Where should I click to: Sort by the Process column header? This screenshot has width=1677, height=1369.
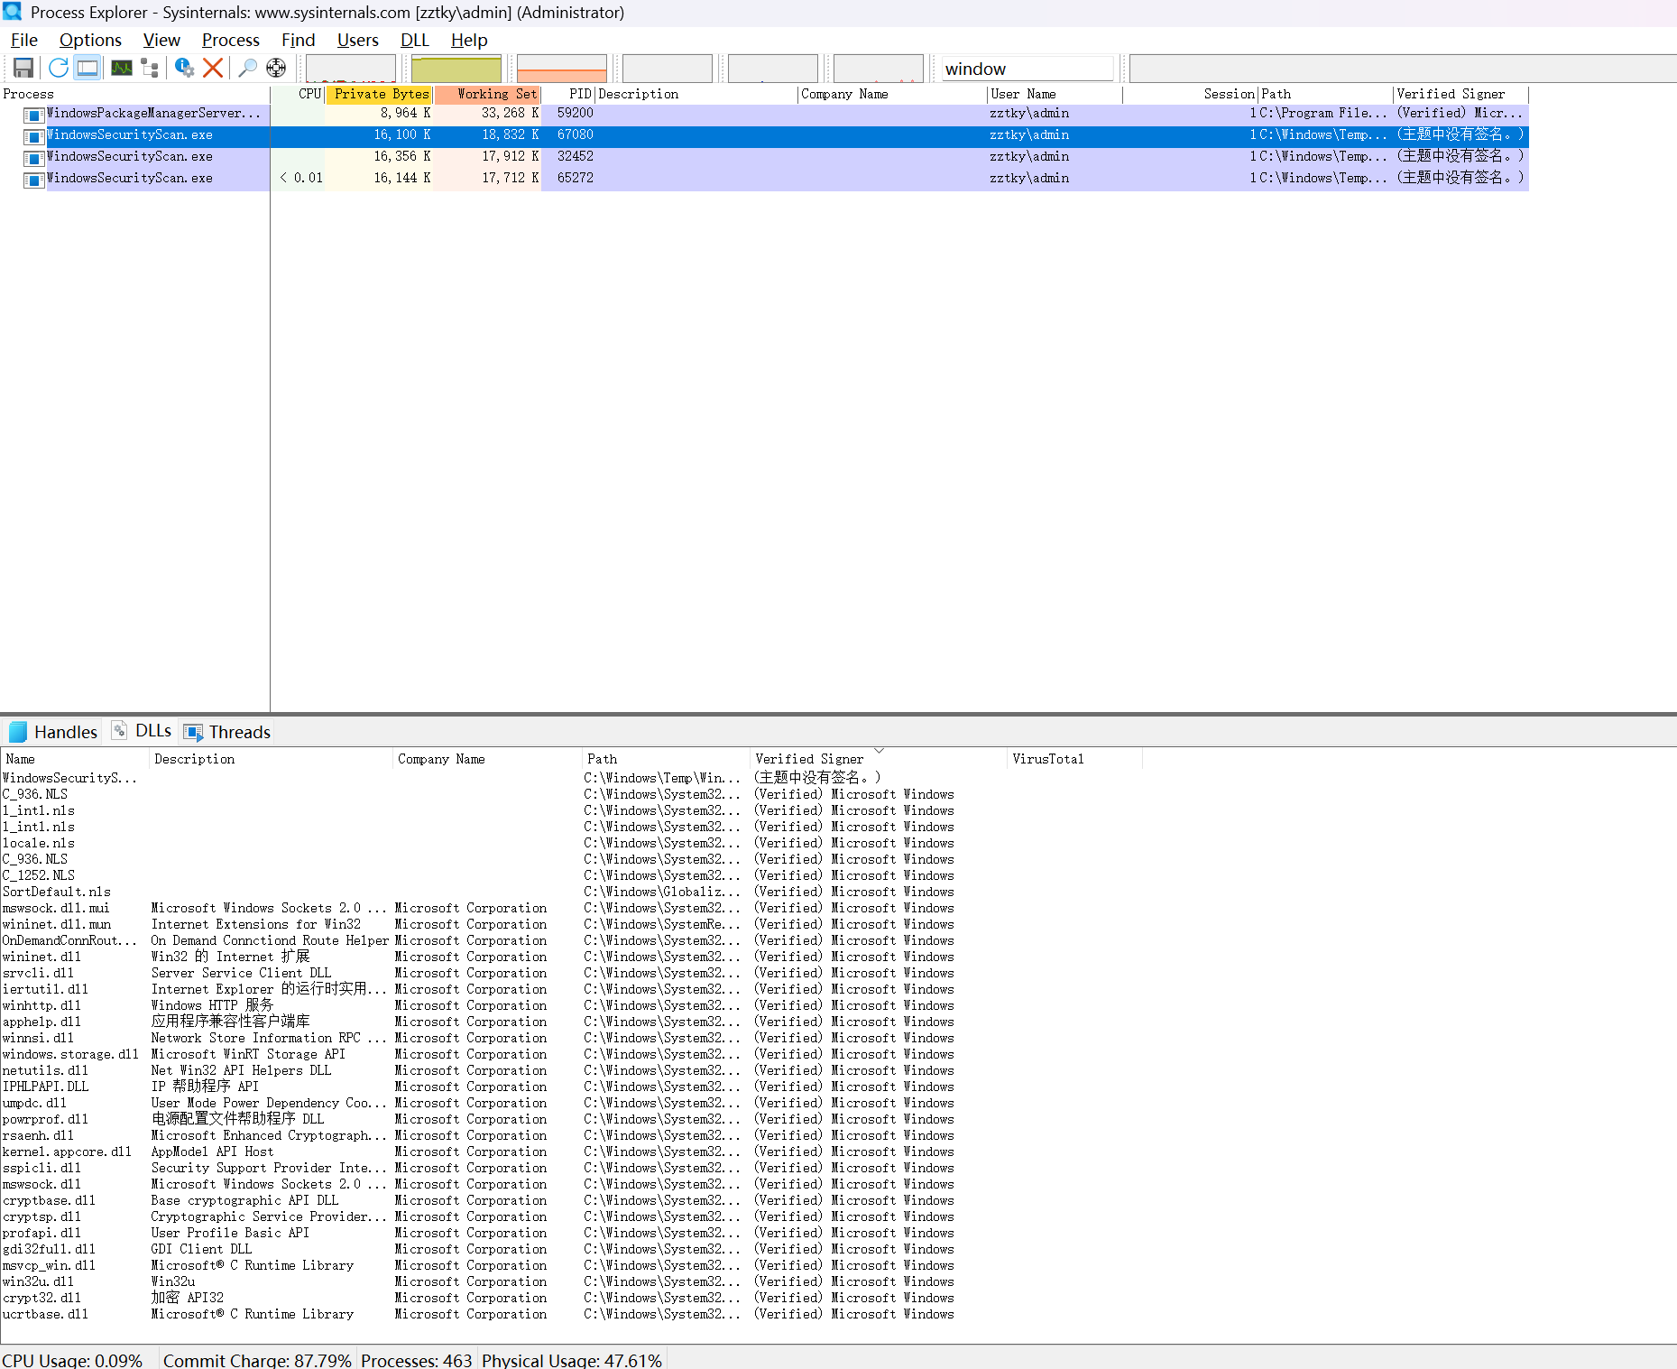point(135,94)
